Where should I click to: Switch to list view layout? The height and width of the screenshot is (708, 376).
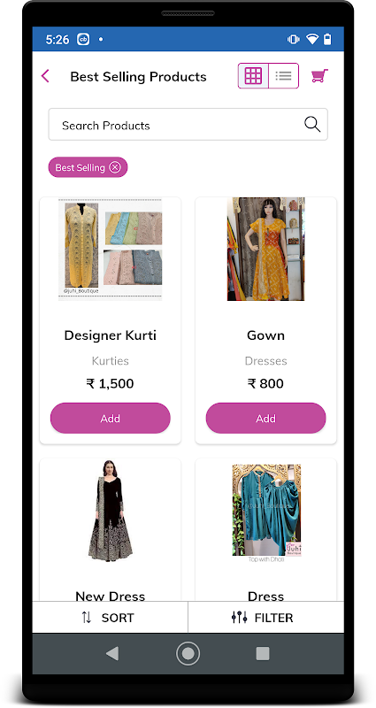pos(283,76)
